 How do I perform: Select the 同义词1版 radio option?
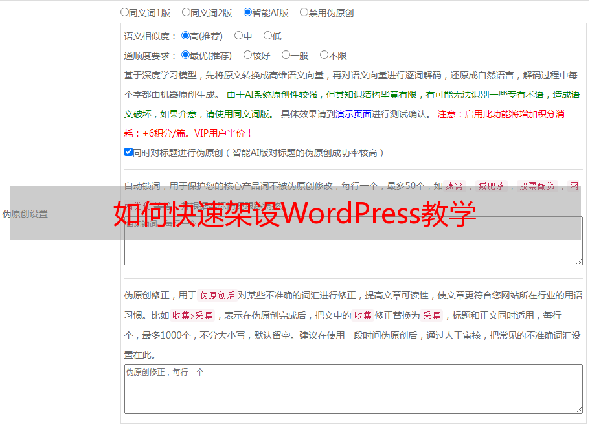tap(124, 12)
